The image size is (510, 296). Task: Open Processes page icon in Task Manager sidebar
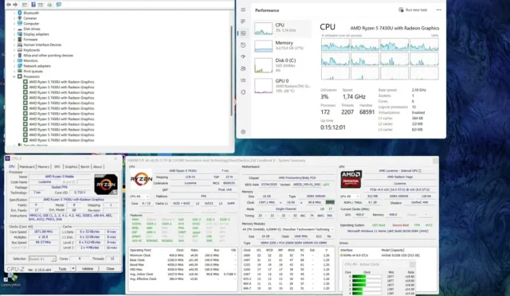click(243, 21)
